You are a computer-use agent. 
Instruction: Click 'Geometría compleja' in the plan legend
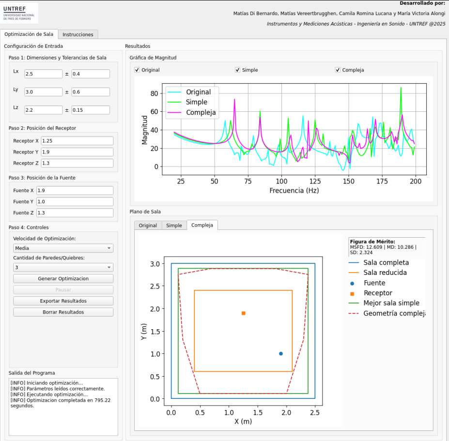(x=394, y=313)
